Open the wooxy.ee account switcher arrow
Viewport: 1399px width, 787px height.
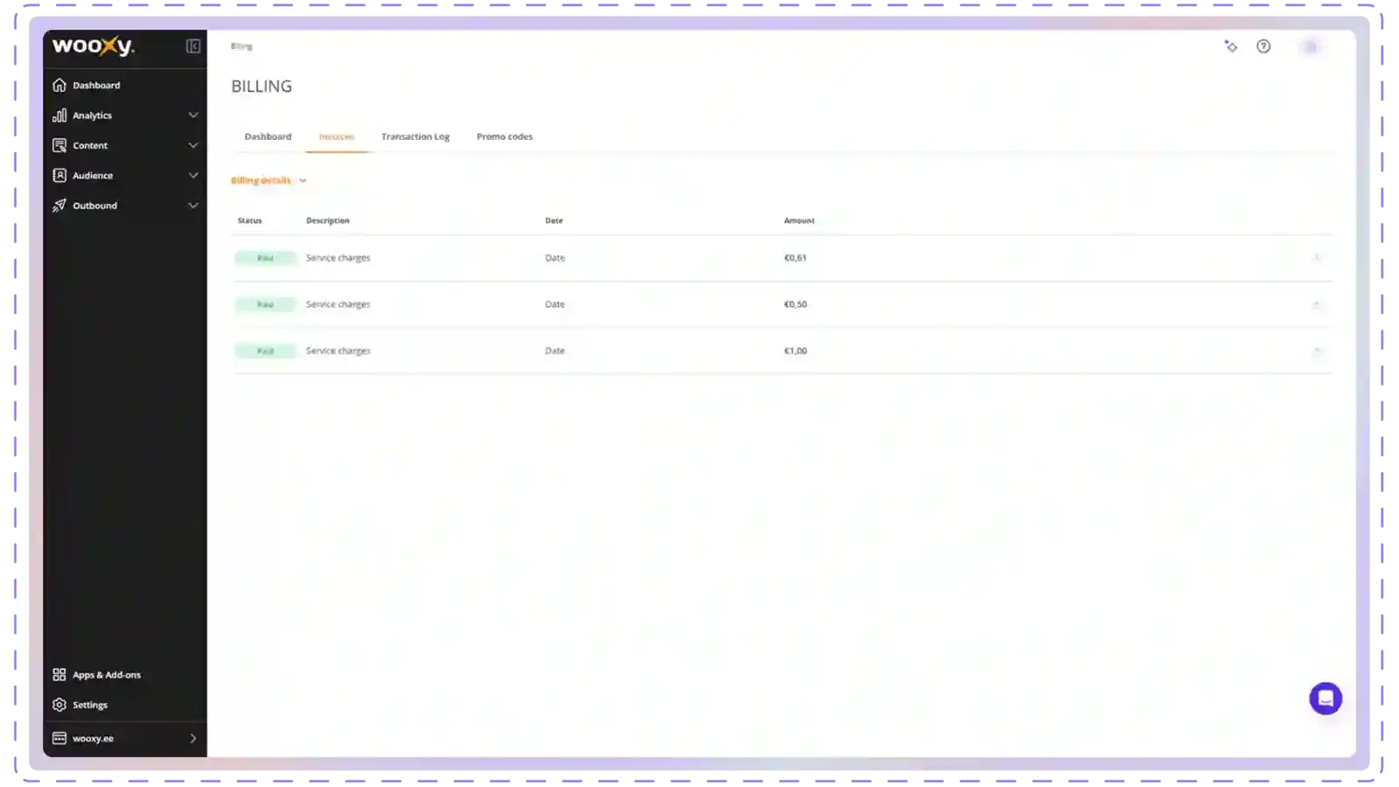[193, 738]
